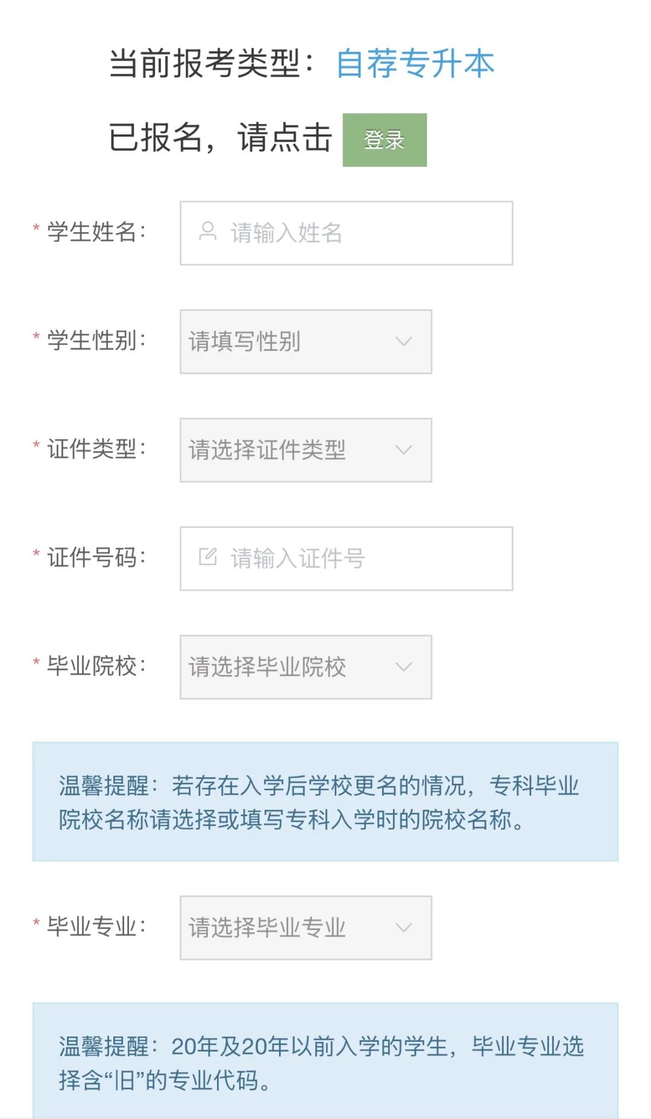Focus the 请输入姓名 text input
This screenshot has width=651, height=1119.
tap(362, 233)
